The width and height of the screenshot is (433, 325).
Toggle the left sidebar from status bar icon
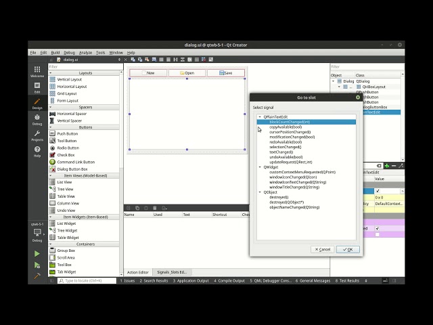click(x=51, y=281)
